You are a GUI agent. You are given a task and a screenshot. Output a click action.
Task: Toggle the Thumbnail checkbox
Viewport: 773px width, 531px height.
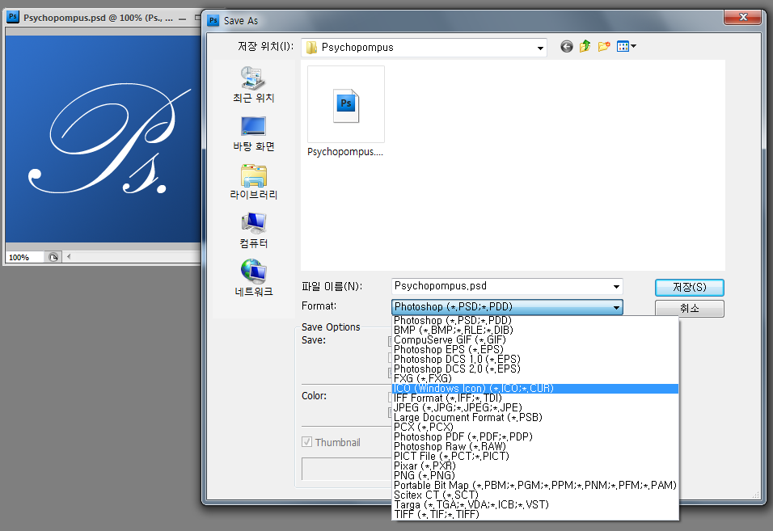click(306, 442)
